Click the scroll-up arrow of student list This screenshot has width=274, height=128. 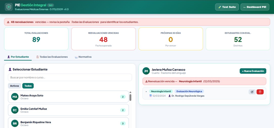click(130, 92)
